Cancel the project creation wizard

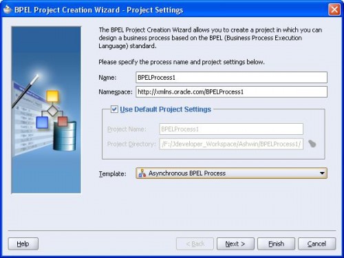316,244
